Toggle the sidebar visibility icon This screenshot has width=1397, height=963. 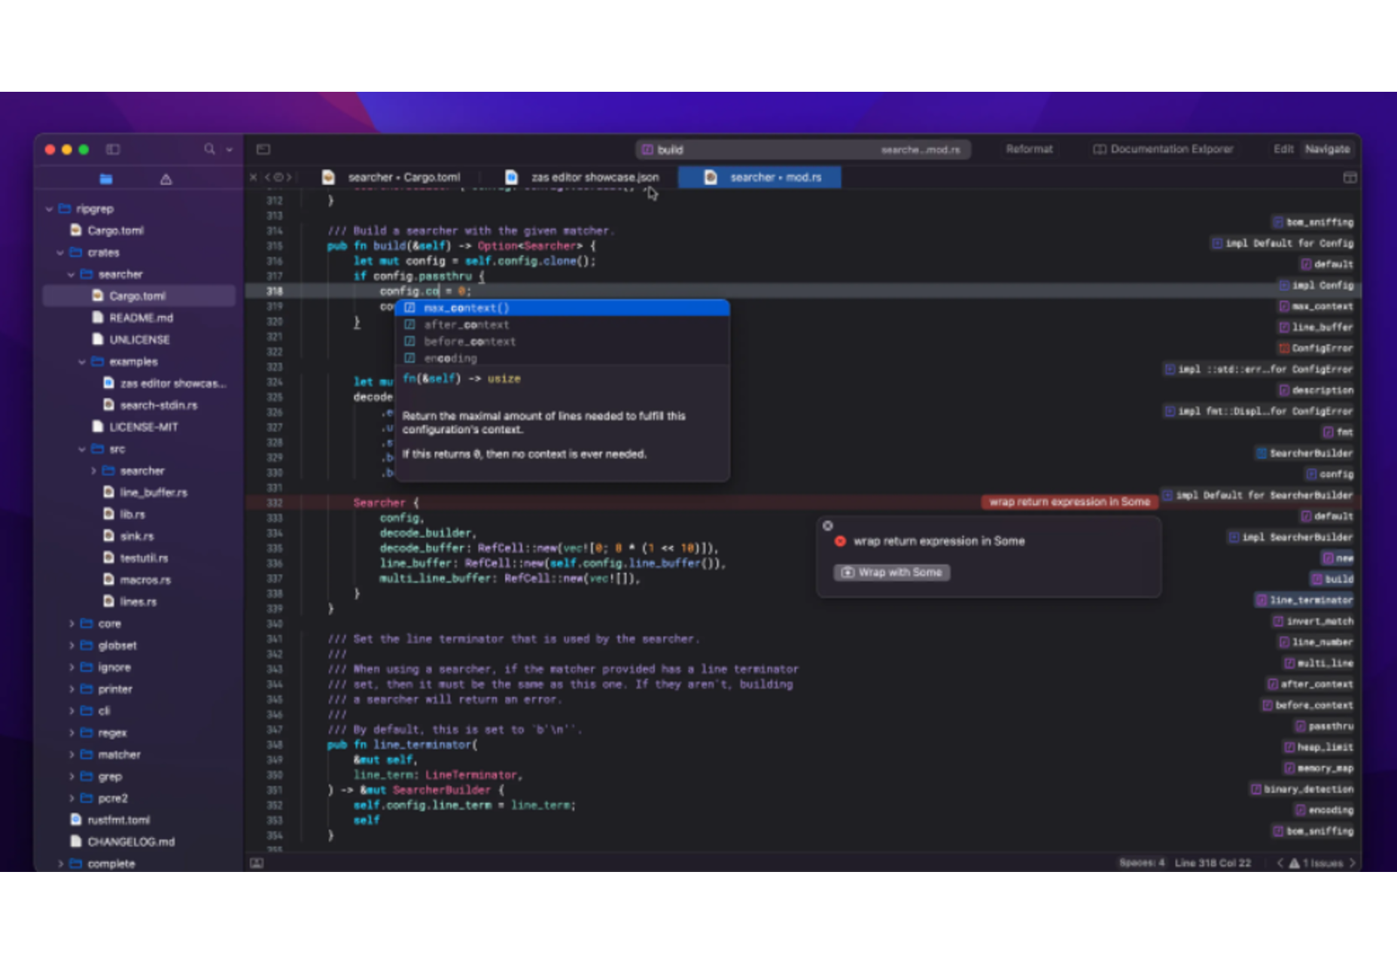tap(113, 149)
